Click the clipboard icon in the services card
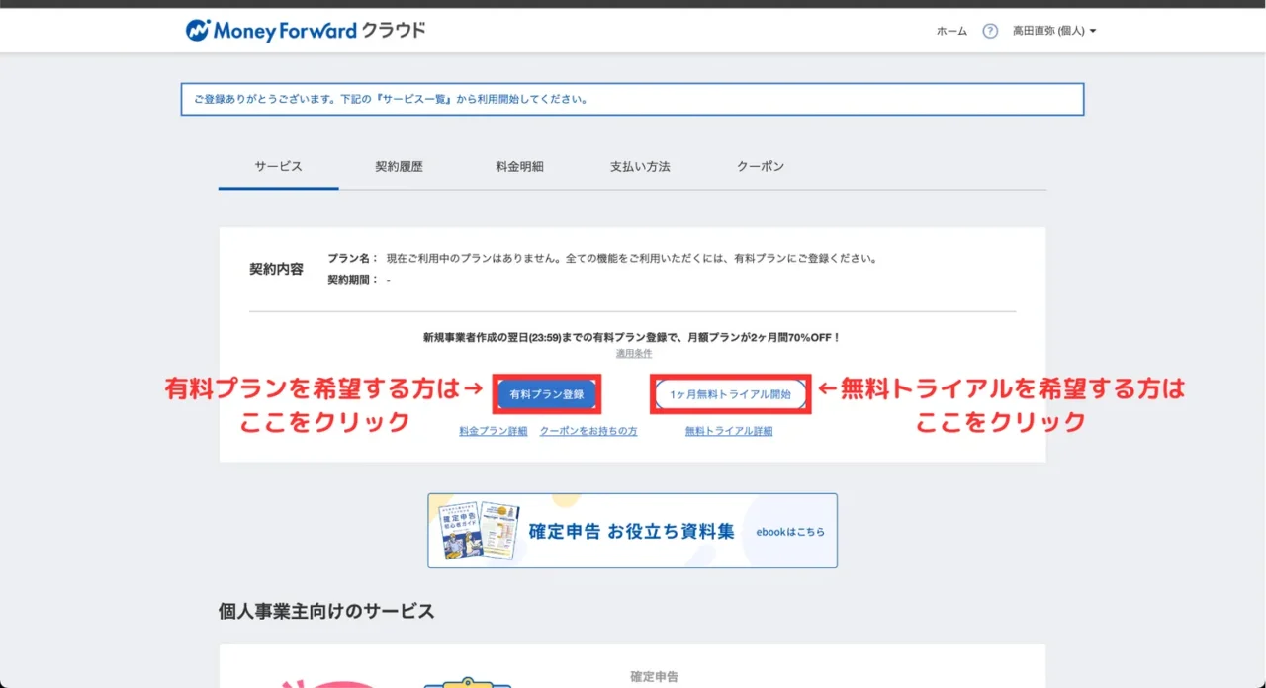1266x688 pixels. click(467, 681)
